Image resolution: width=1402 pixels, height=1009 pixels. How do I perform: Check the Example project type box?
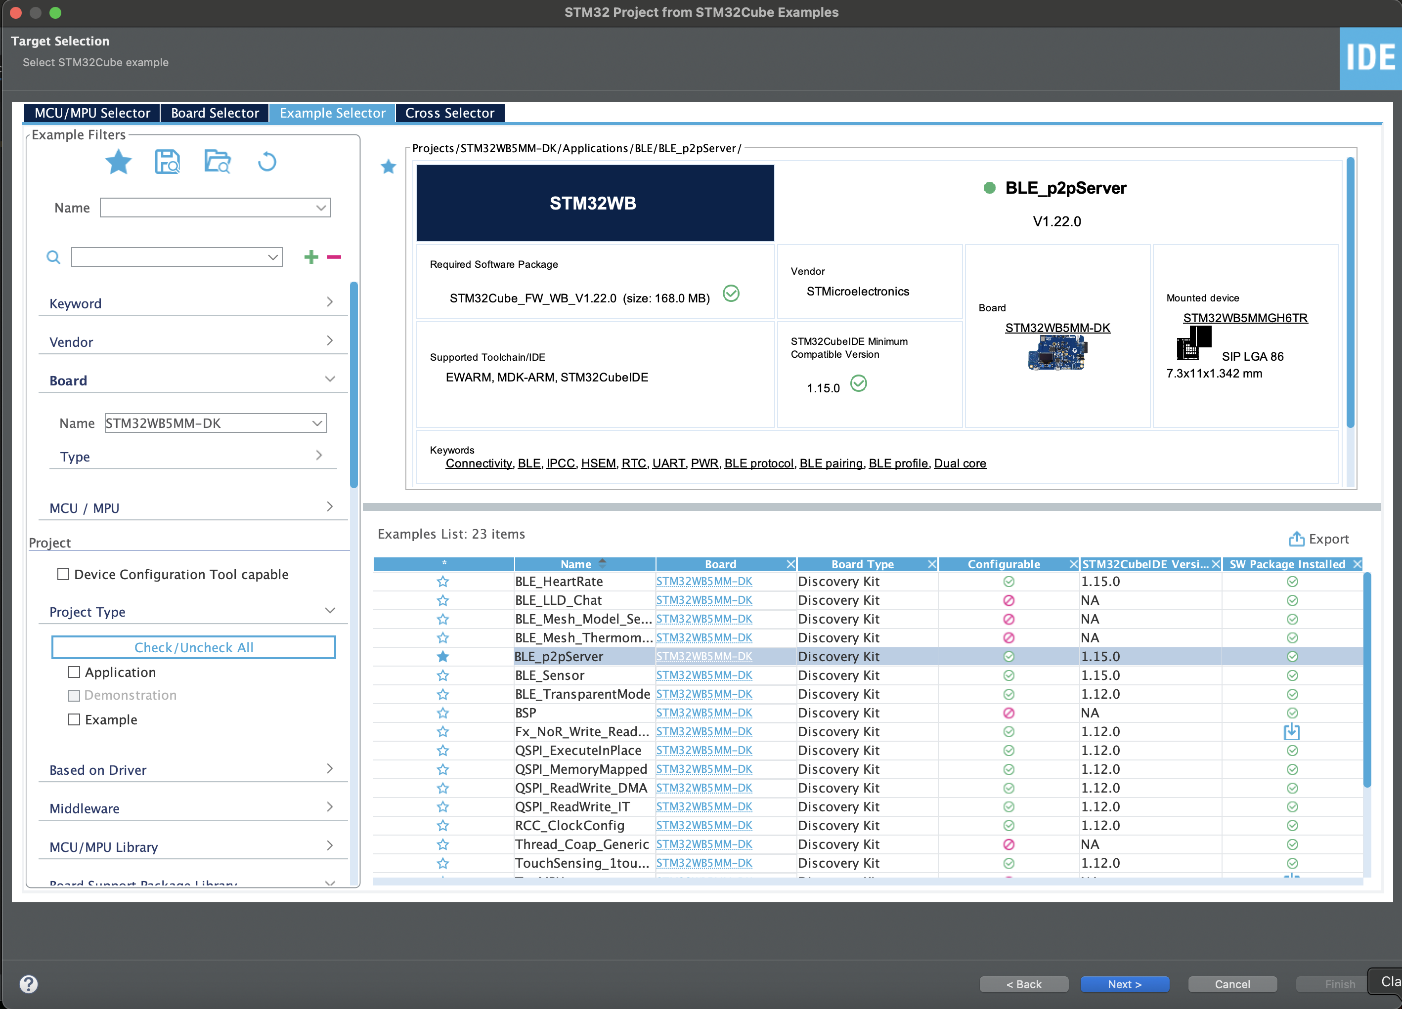tap(74, 719)
